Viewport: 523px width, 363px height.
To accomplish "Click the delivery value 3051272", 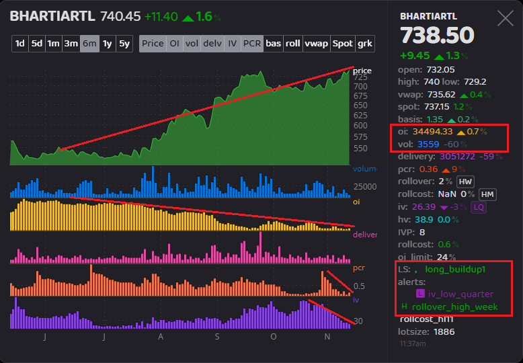I will click(x=458, y=156).
